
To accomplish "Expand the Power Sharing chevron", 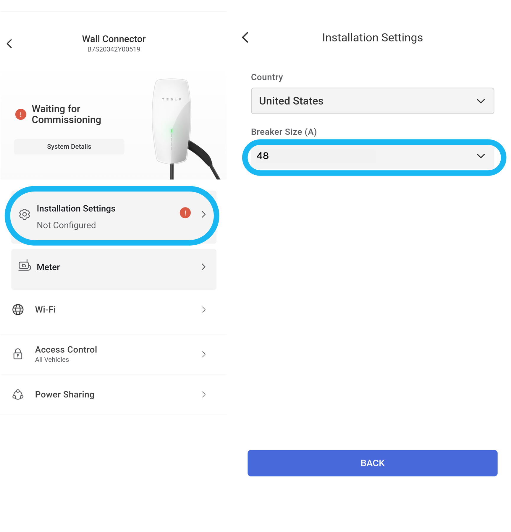I will [203, 395].
